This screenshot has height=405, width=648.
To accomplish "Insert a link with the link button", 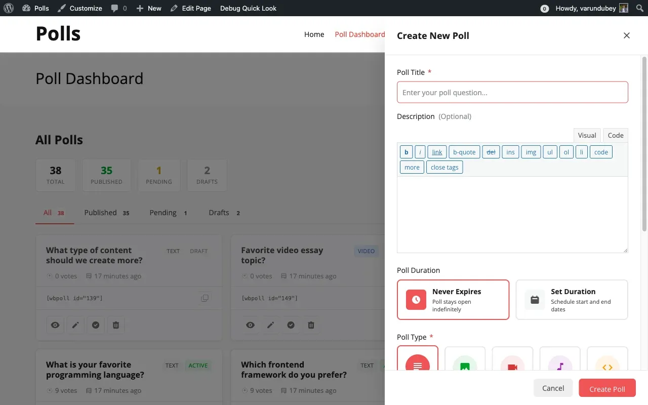I will pyautogui.click(x=437, y=152).
